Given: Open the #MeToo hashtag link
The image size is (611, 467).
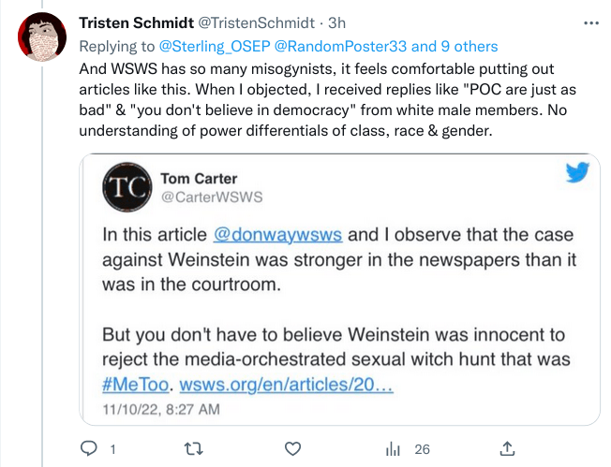Looking at the screenshot, I should (137, 384).
